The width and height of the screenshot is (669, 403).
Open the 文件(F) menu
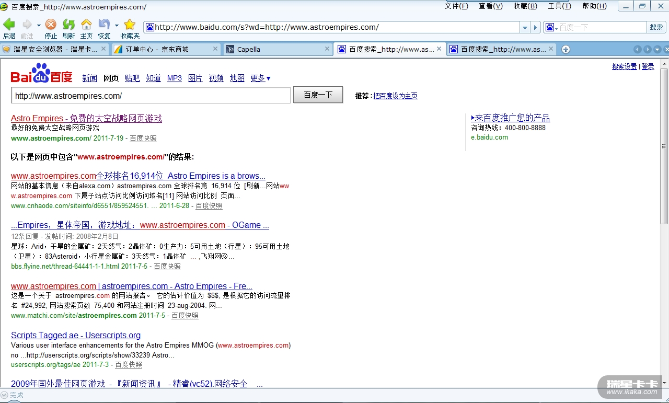pyautogui.click(x=456, y=6)
